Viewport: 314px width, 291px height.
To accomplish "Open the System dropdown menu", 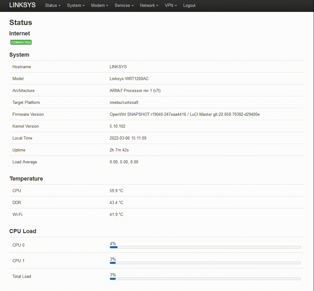I will 76,5.
